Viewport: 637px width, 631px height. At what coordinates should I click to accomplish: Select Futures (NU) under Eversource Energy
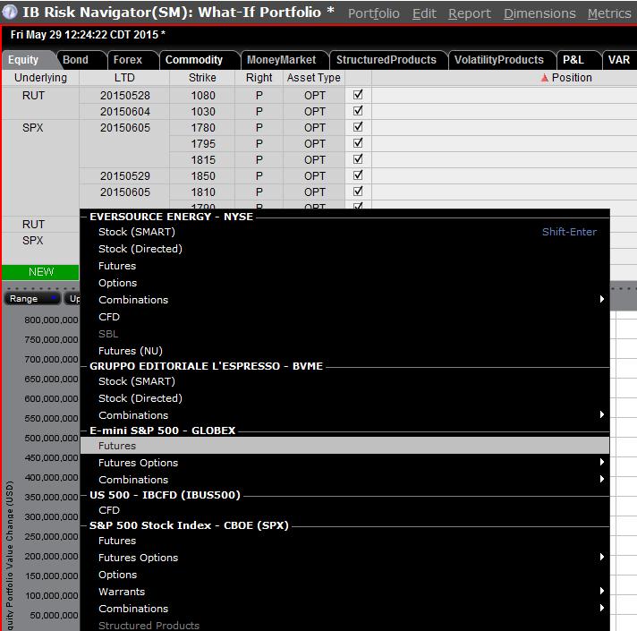click(344, 351)
